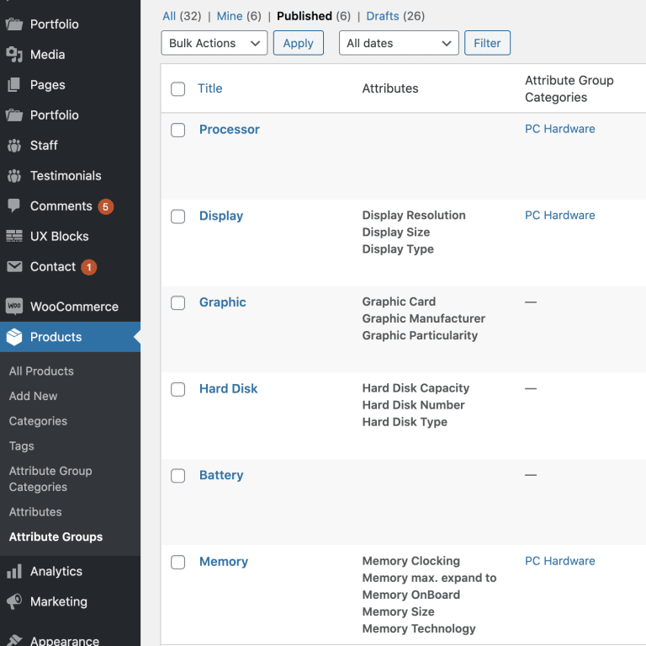Sort the list by Title column
The image size is (646, 646).
tap(210, 88)
